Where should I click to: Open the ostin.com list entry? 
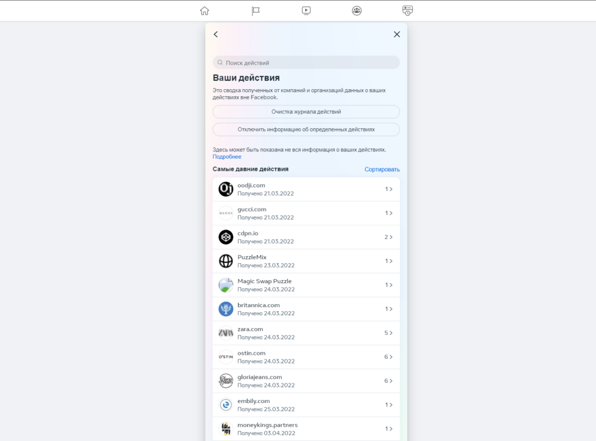coord(306,357)
